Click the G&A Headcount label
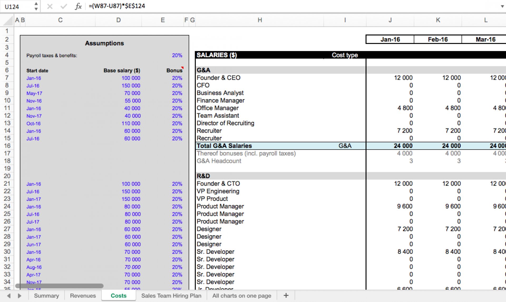506x302 pixels. (219, 161)
